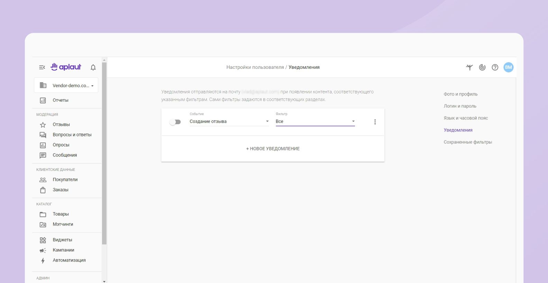Expand the Vendor-demo company selector
The image size is (548, 283).
[x=66, y=85]
